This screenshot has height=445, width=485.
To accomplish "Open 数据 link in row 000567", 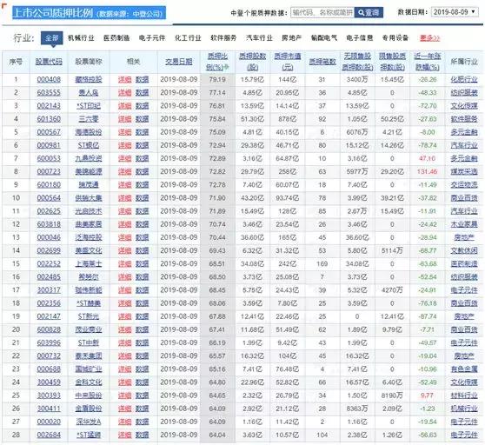I will pyautogui.click(x=142, y=132).
